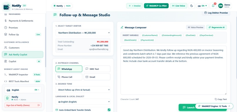Viewport: 237px width, 112px height.
Task: Sign Out of Netify (Demo)
Action: click(x=23, y=105)
